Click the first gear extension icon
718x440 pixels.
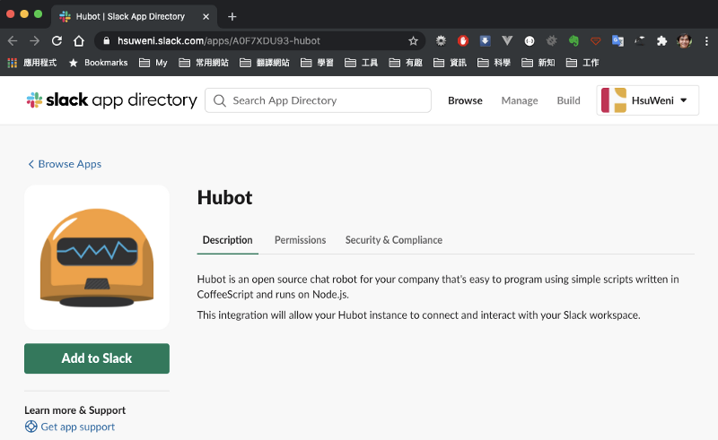pos(441,41)
